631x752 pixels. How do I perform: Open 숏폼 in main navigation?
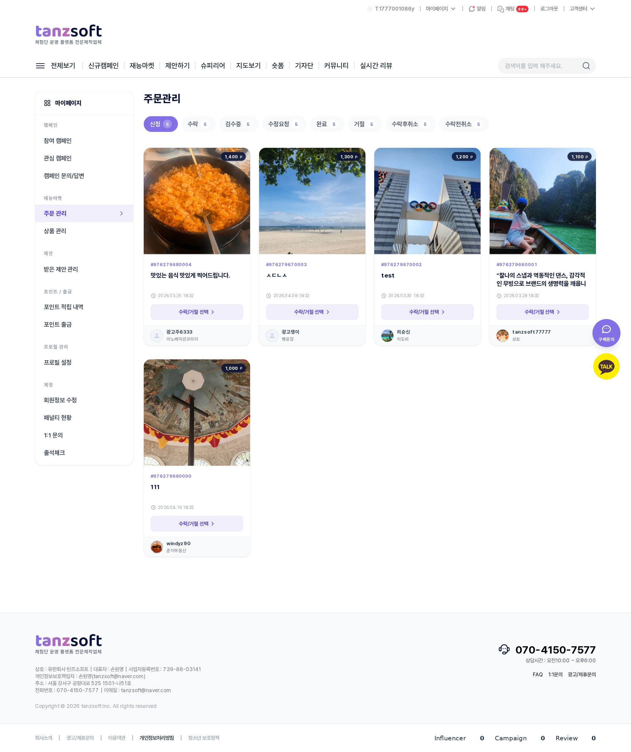[278, 65]
